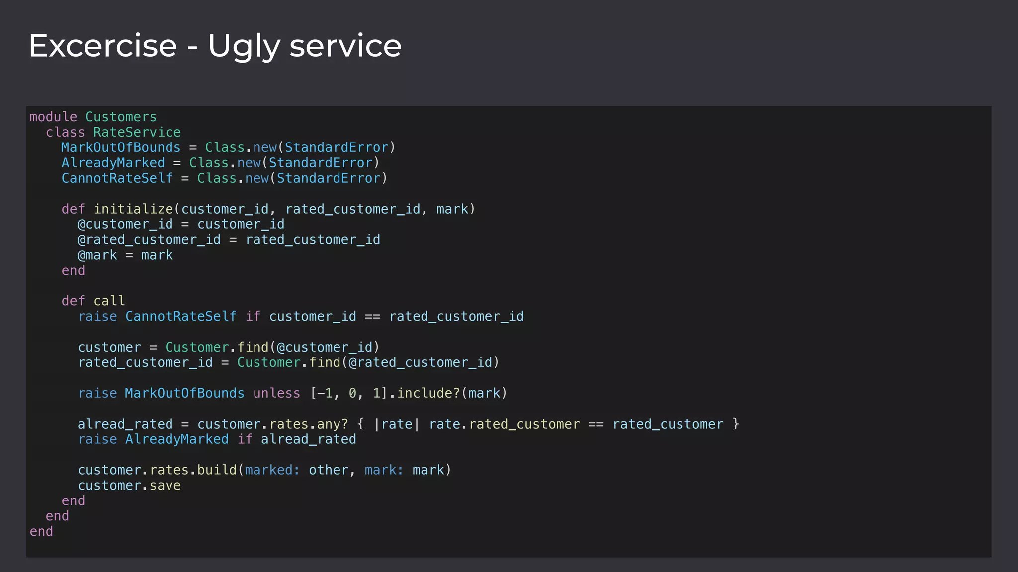Click the 'def call' method line

pos(93,301)
